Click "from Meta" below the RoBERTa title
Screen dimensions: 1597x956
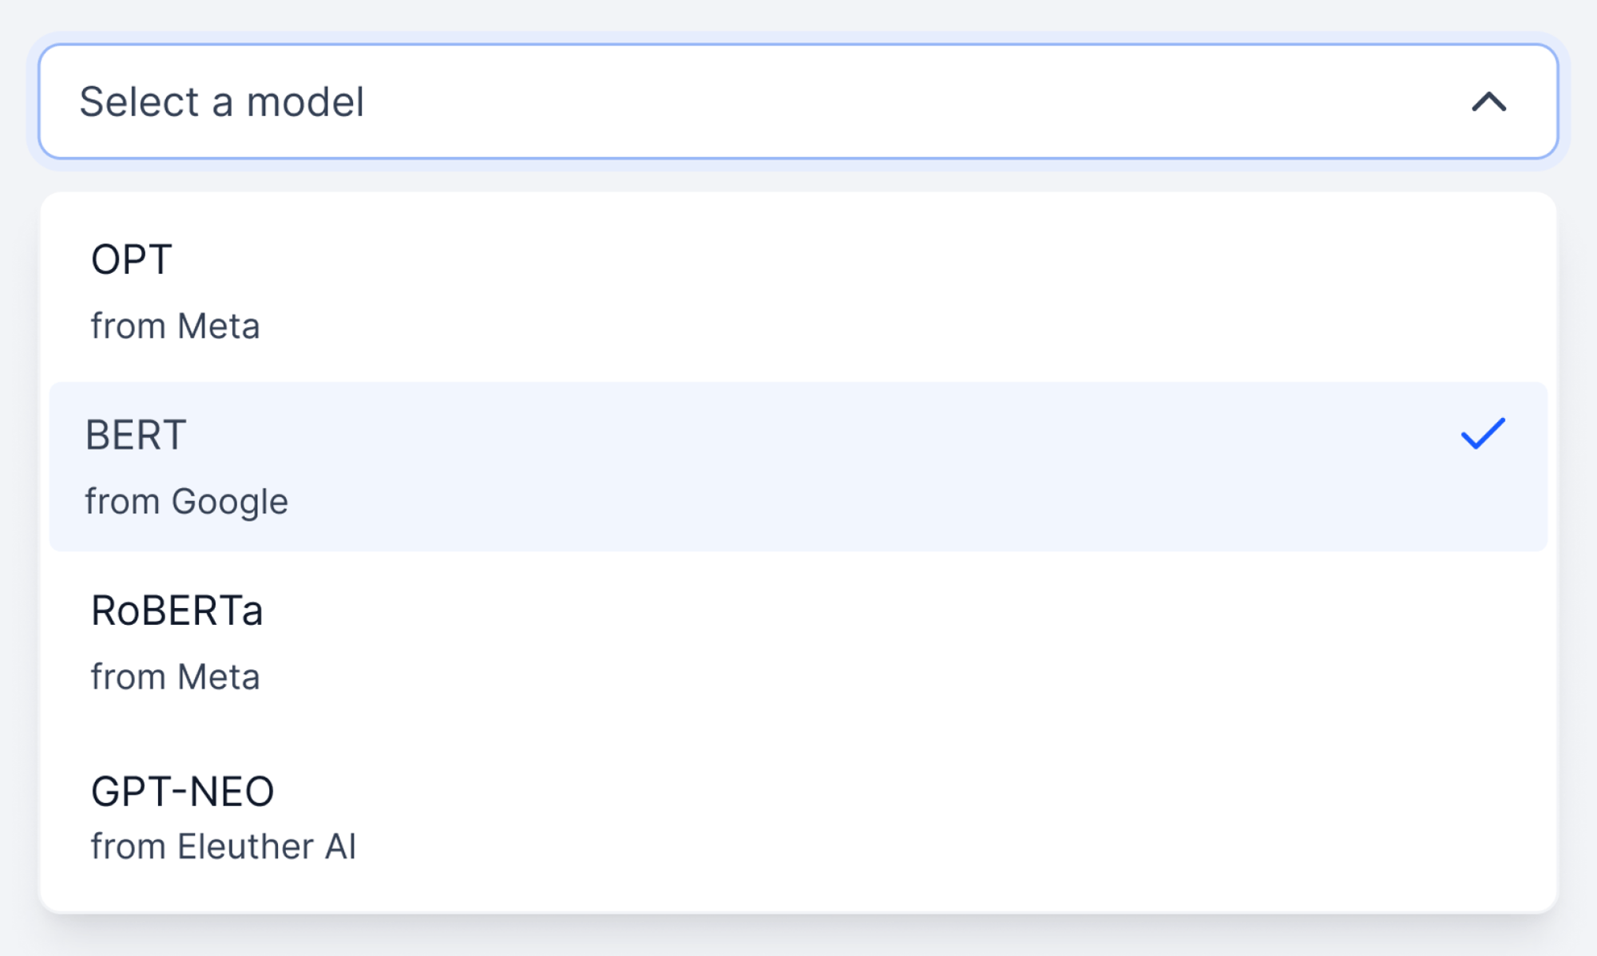(x=175, y=677)
